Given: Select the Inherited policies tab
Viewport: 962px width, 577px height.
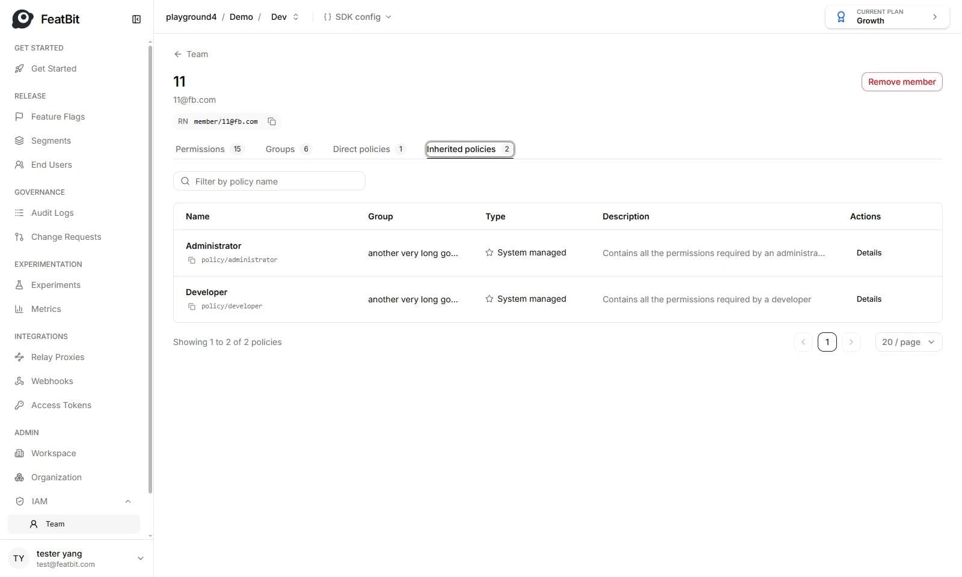Looking at the screenshot, I should point(470,149).
